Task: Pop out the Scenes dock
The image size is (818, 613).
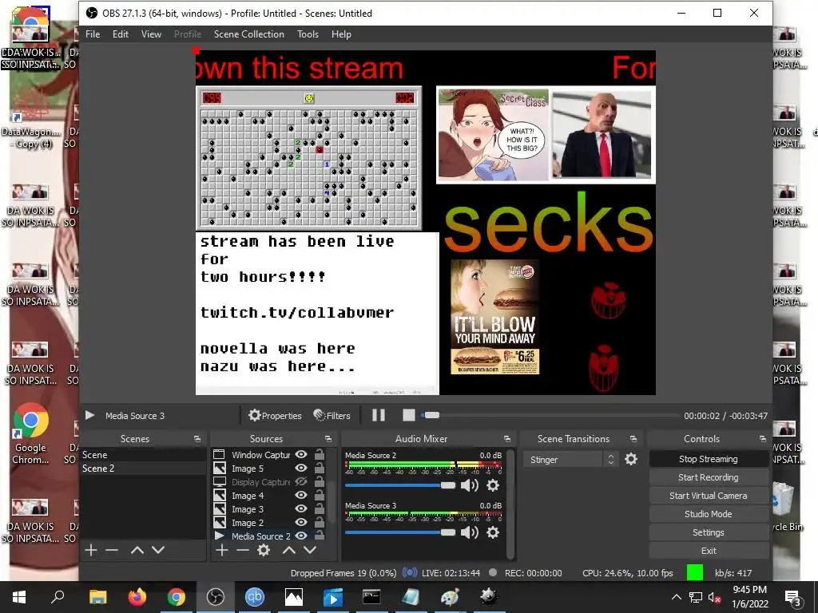Action: tap(197, 439)
